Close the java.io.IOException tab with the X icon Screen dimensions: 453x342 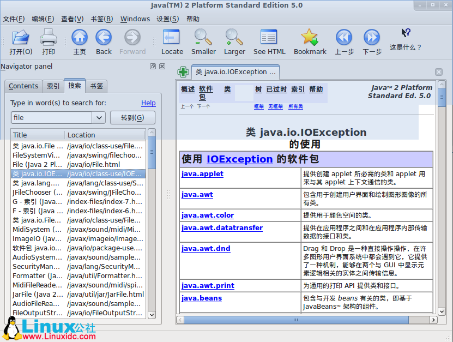[439, 72]
